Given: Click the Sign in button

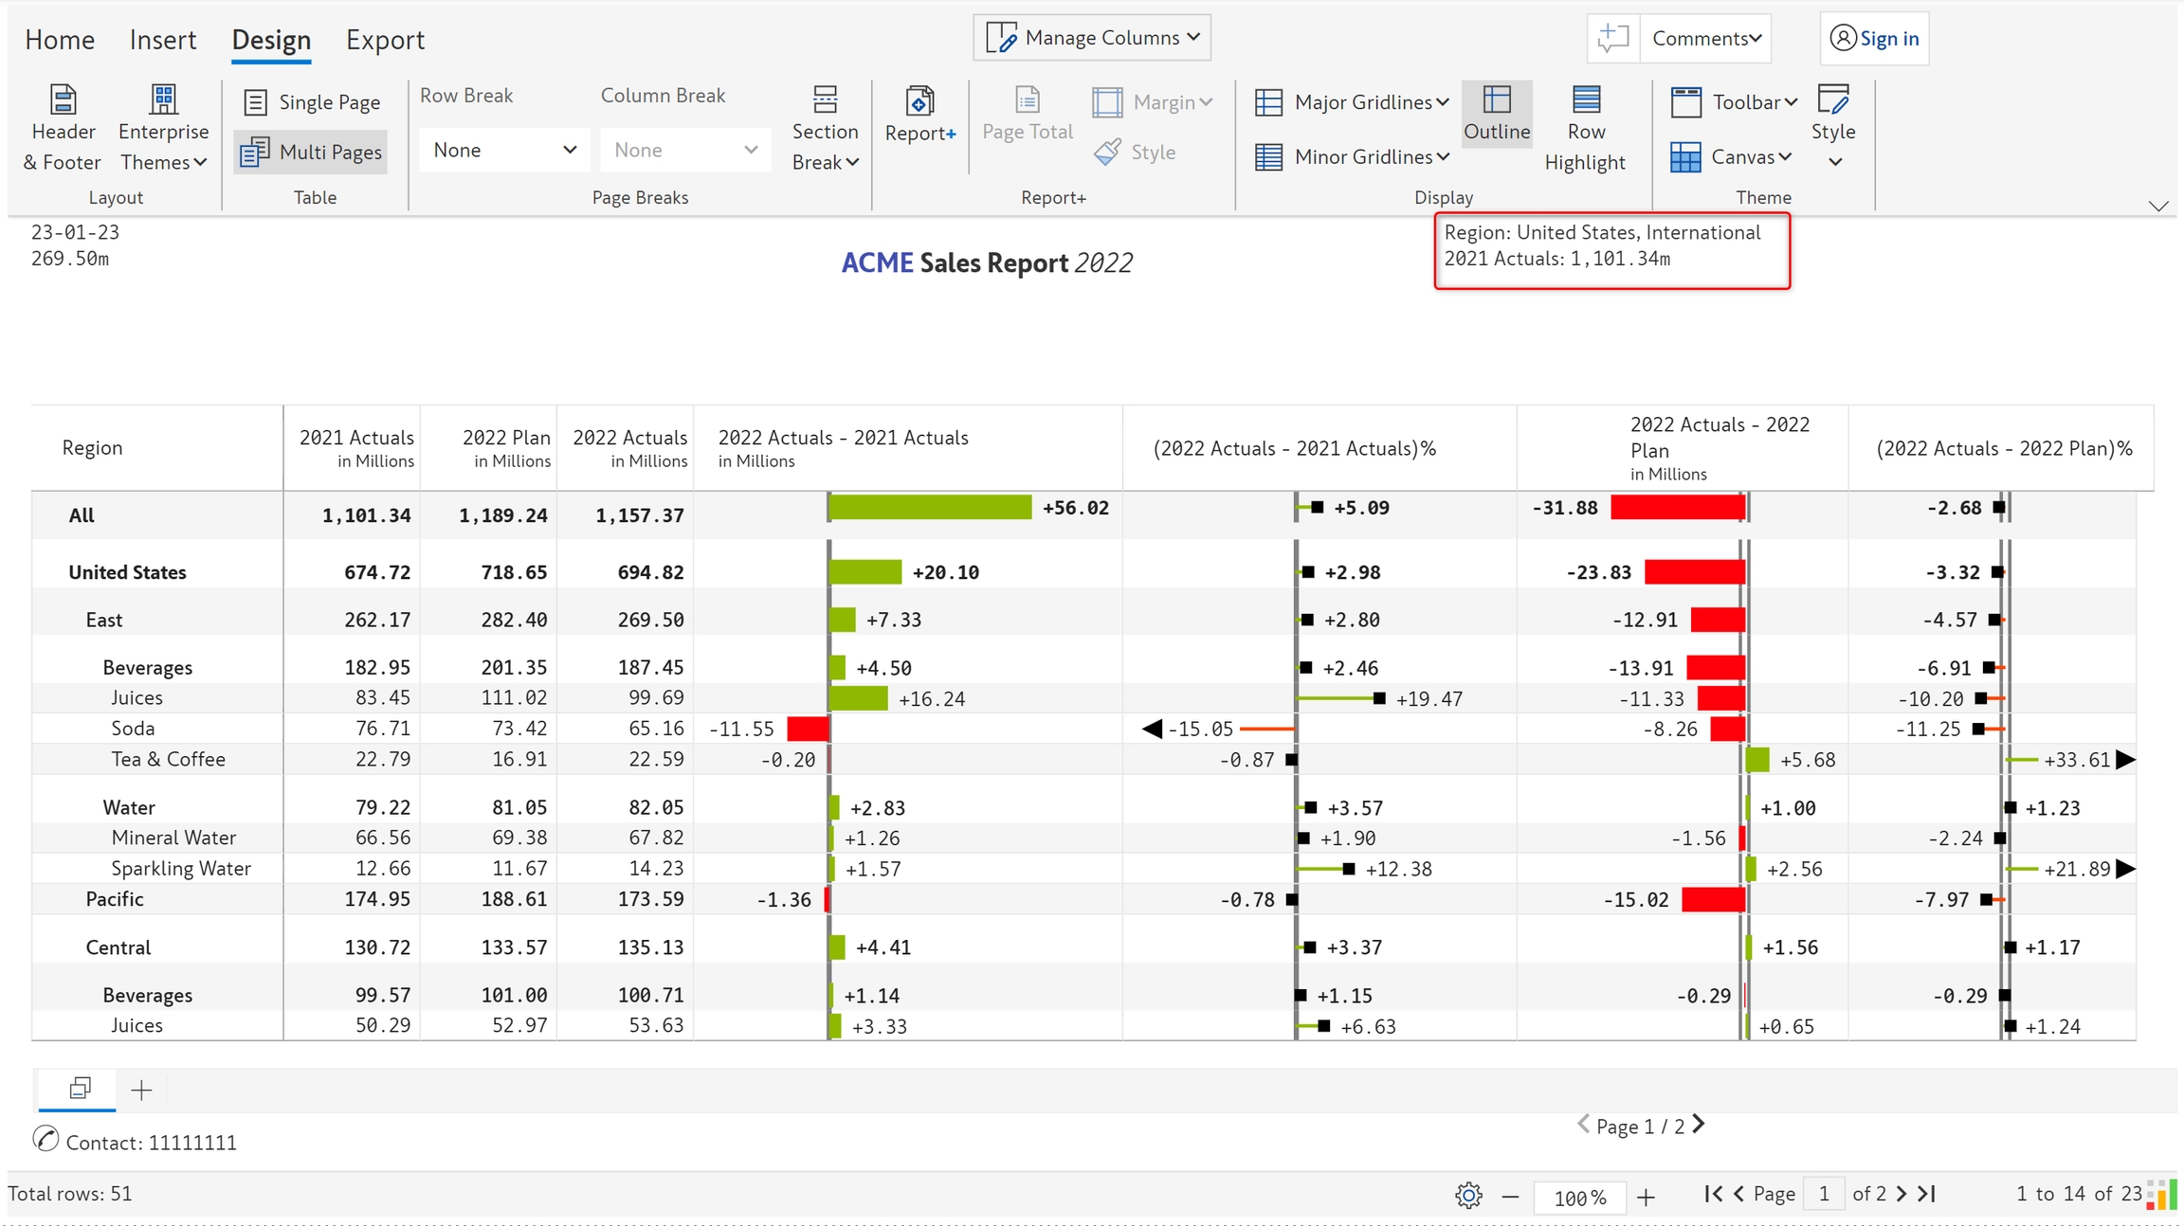Looking at the screenshot, I should [1874, 38].
